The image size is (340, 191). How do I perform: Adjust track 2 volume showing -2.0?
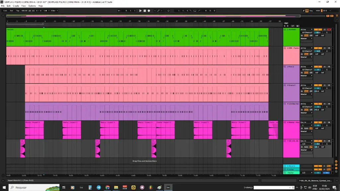pos(318,51)
